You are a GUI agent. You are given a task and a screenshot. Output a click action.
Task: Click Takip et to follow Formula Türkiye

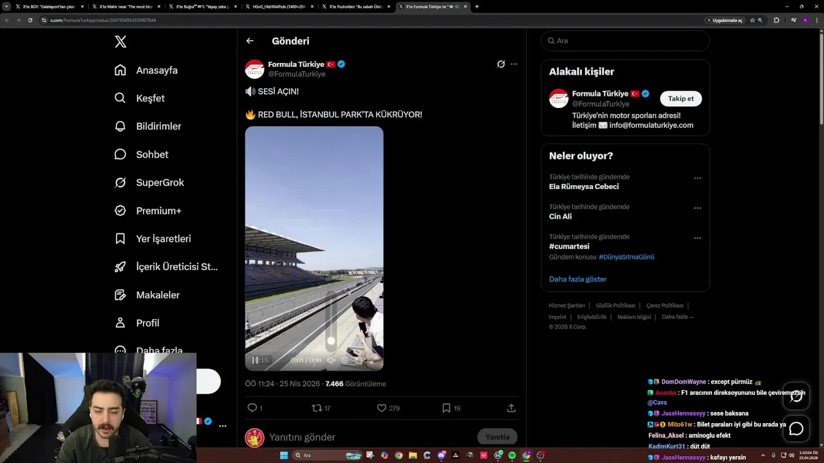(680, 98)
